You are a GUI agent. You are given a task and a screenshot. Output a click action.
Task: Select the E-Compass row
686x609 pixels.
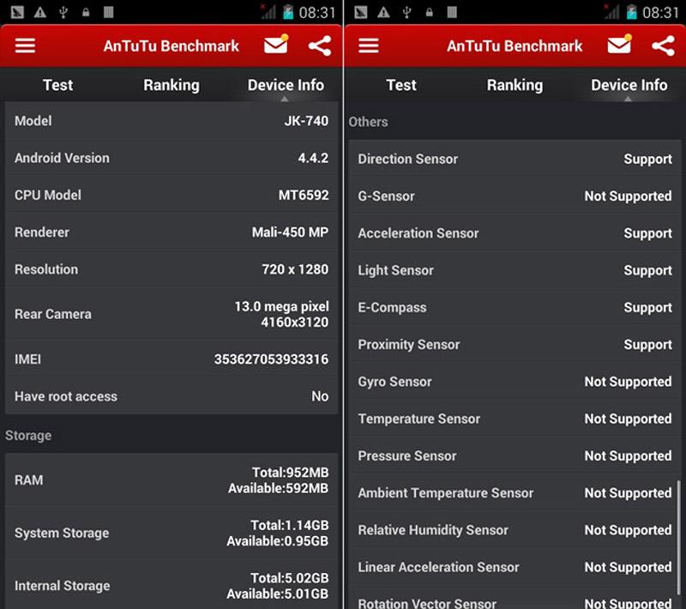(514, 308)
